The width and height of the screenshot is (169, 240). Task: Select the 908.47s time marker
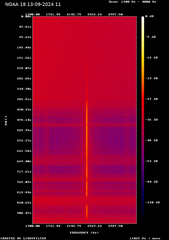[24, 213]
